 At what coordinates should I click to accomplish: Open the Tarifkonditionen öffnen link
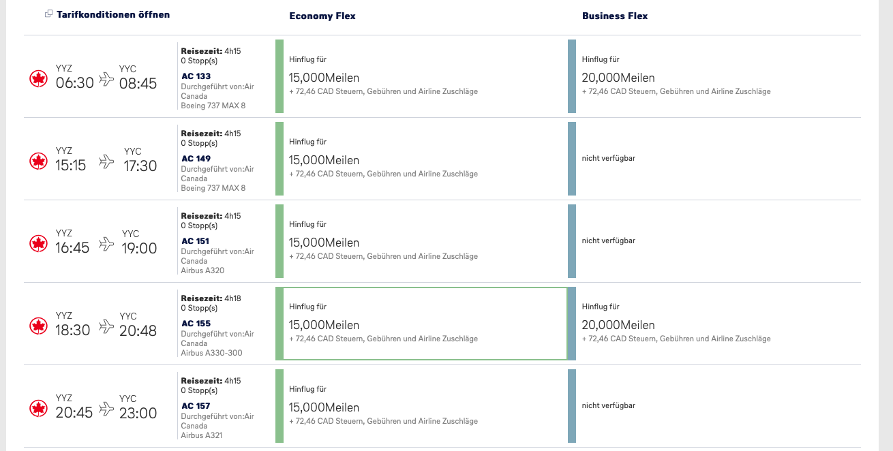tap(113, 14)
